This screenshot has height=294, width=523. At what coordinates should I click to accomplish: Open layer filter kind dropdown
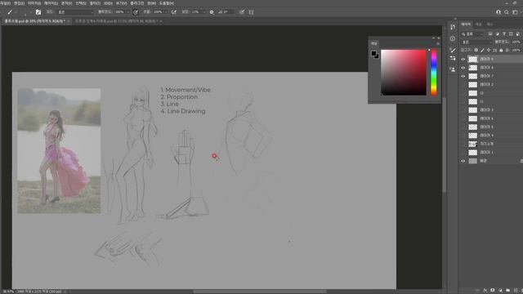[x=472, y=34]
